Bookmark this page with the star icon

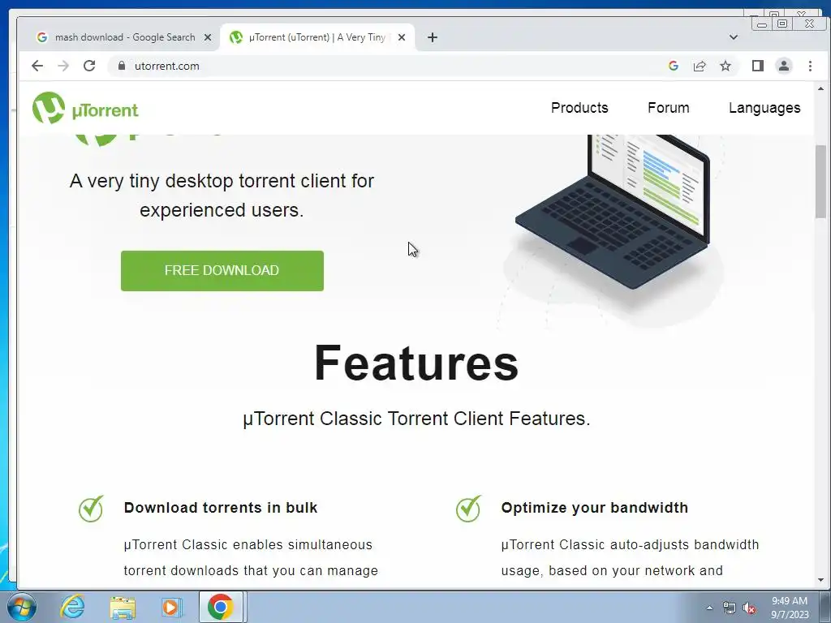click(x=725, y=66)
